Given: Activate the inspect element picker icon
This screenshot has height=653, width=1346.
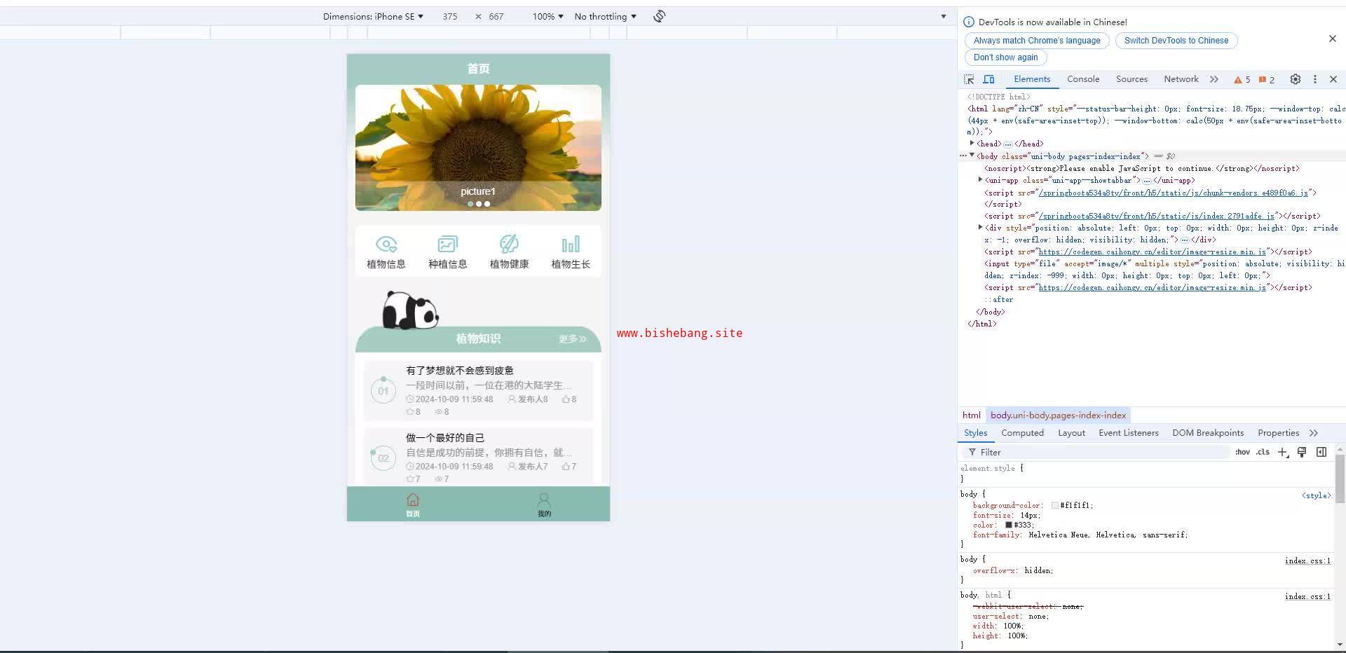Looking at the screenshot, I should 969,79.
